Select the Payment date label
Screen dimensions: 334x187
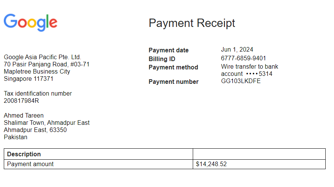coord(169,50)
